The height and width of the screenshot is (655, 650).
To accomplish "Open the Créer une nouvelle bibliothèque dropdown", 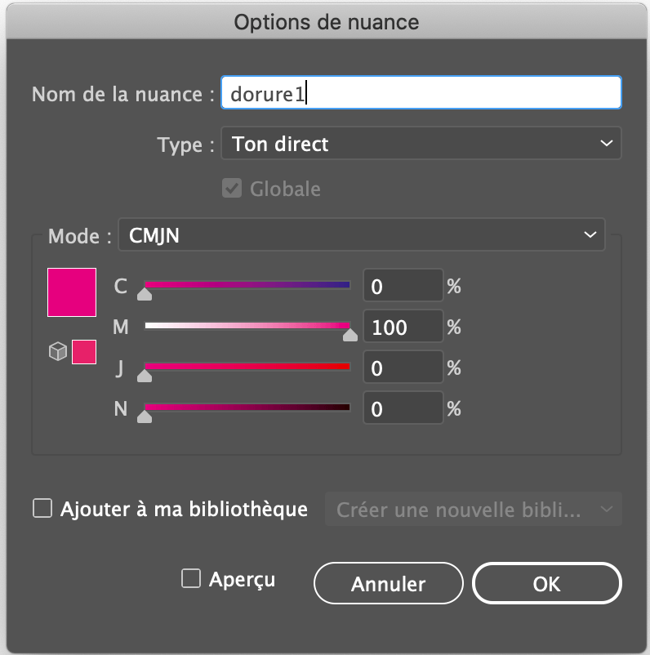I will (x=474, y=509).
